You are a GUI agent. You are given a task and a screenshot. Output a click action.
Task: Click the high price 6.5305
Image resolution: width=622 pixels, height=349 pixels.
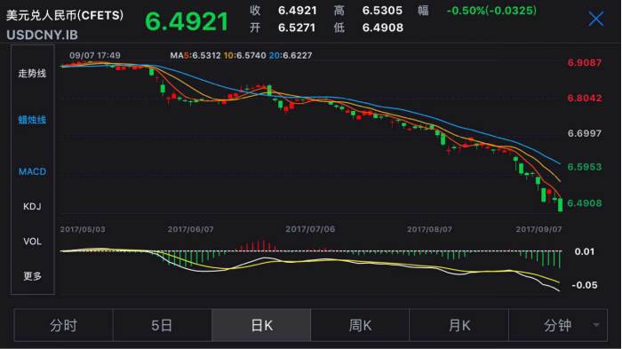coord(382,11)
